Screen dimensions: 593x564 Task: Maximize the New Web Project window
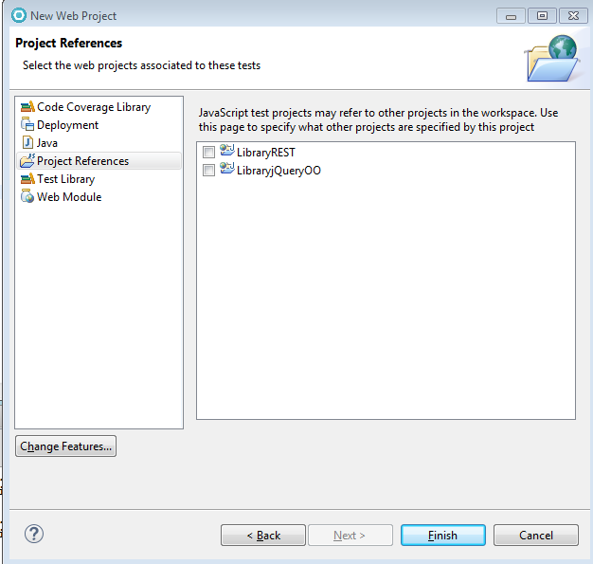pos(542,16)
